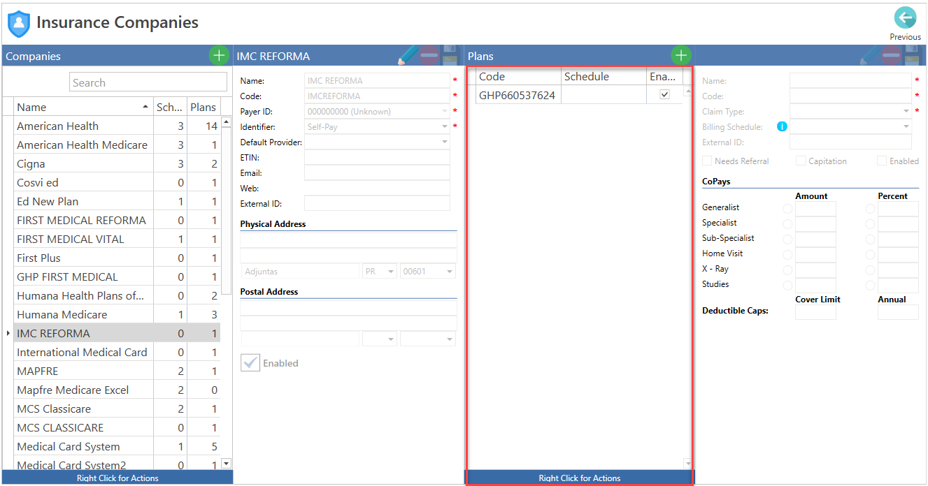The width and height of the screenshot is (928, 486).
Task: Click the Schedule column header in Plans
Action: tap(604, 77)
